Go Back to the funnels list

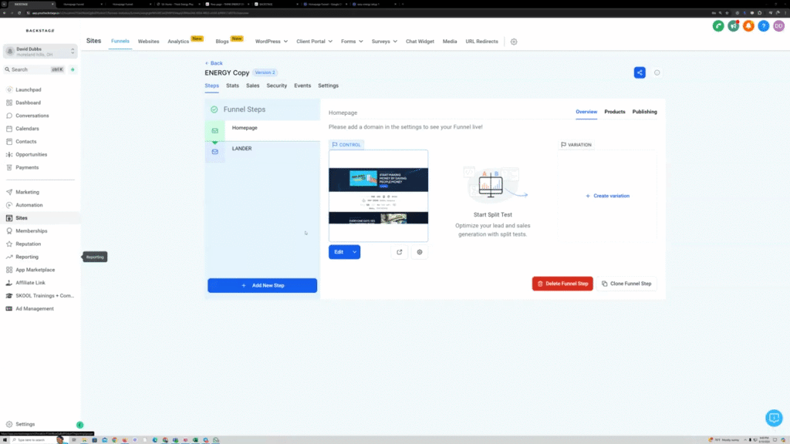[x=214, y=63]
